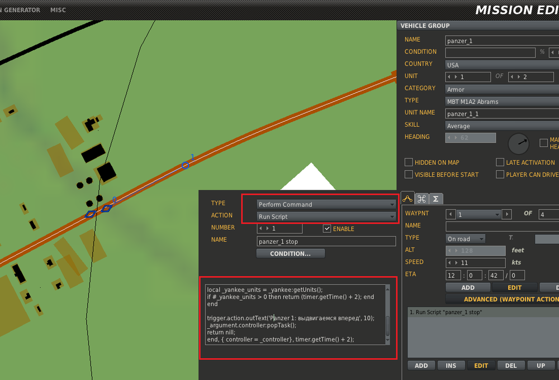The width and height of the screenshot is (559, 380).
Task: Enable the HIDDEN ON MAP checkbox
Action: click(409, 162)
